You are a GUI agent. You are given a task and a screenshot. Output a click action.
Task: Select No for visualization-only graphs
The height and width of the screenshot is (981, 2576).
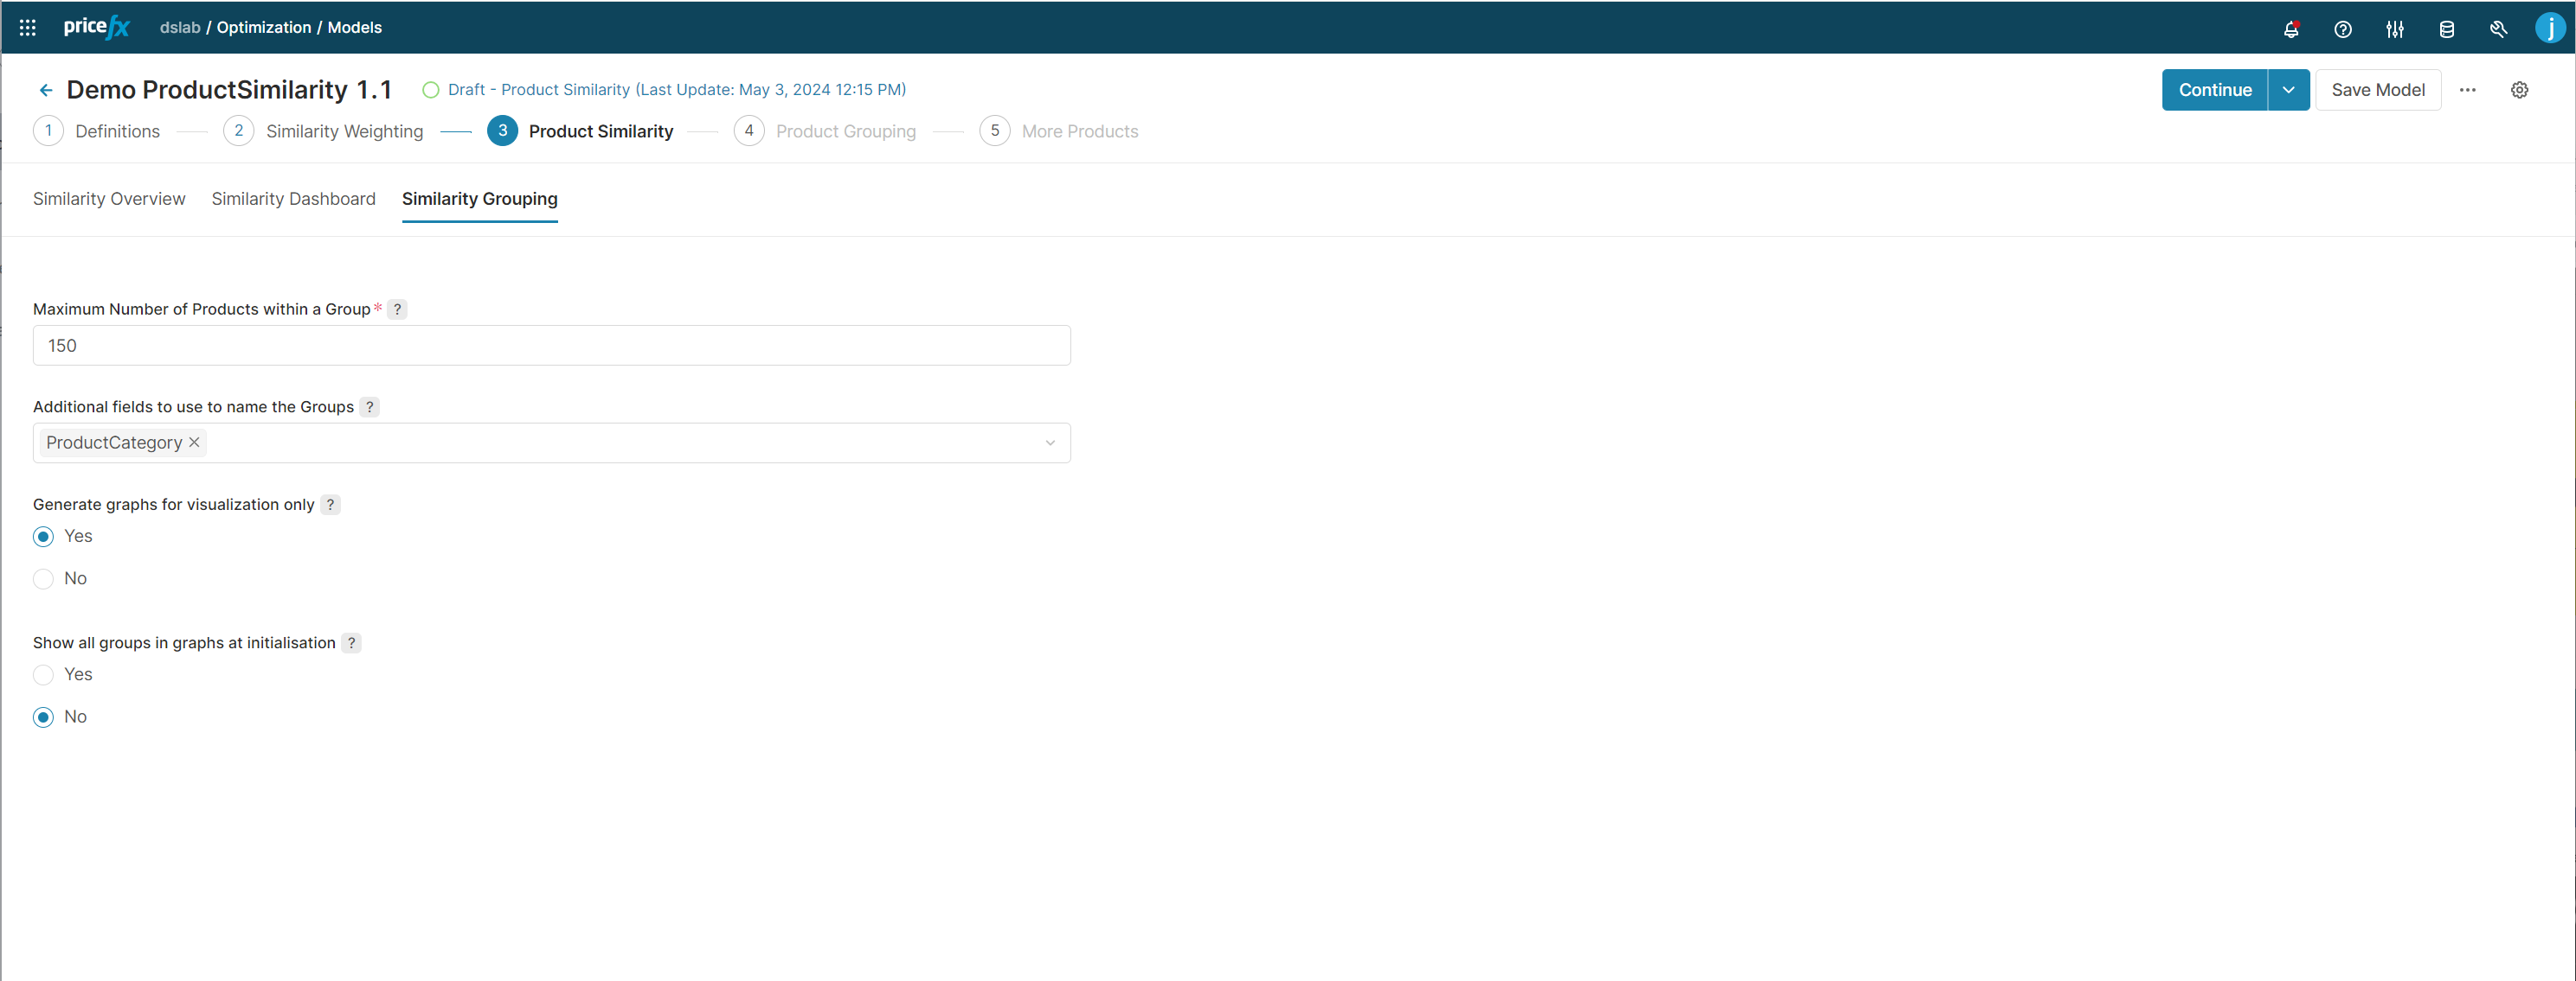pos(43,578)
